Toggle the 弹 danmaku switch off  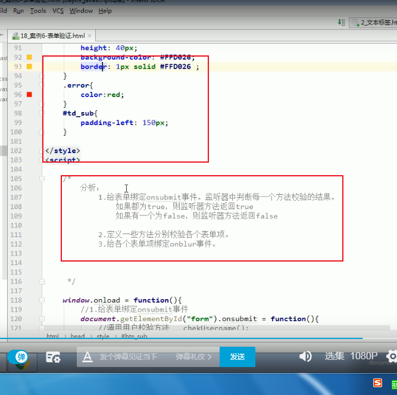pyautogui.click(x=18, y=357)
